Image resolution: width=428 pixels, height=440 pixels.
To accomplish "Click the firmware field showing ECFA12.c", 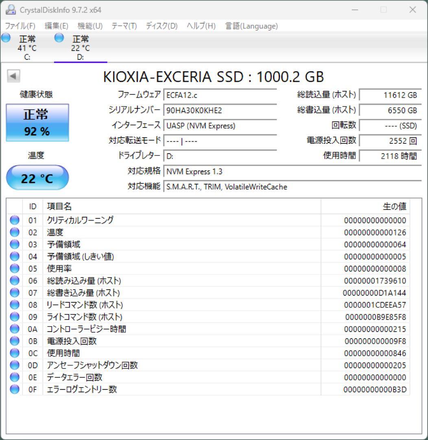I will coord(220,95).
